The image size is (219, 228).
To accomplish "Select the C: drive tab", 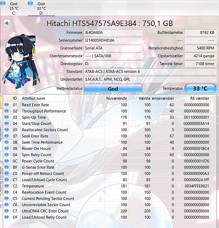I will (x=14, y=8).
